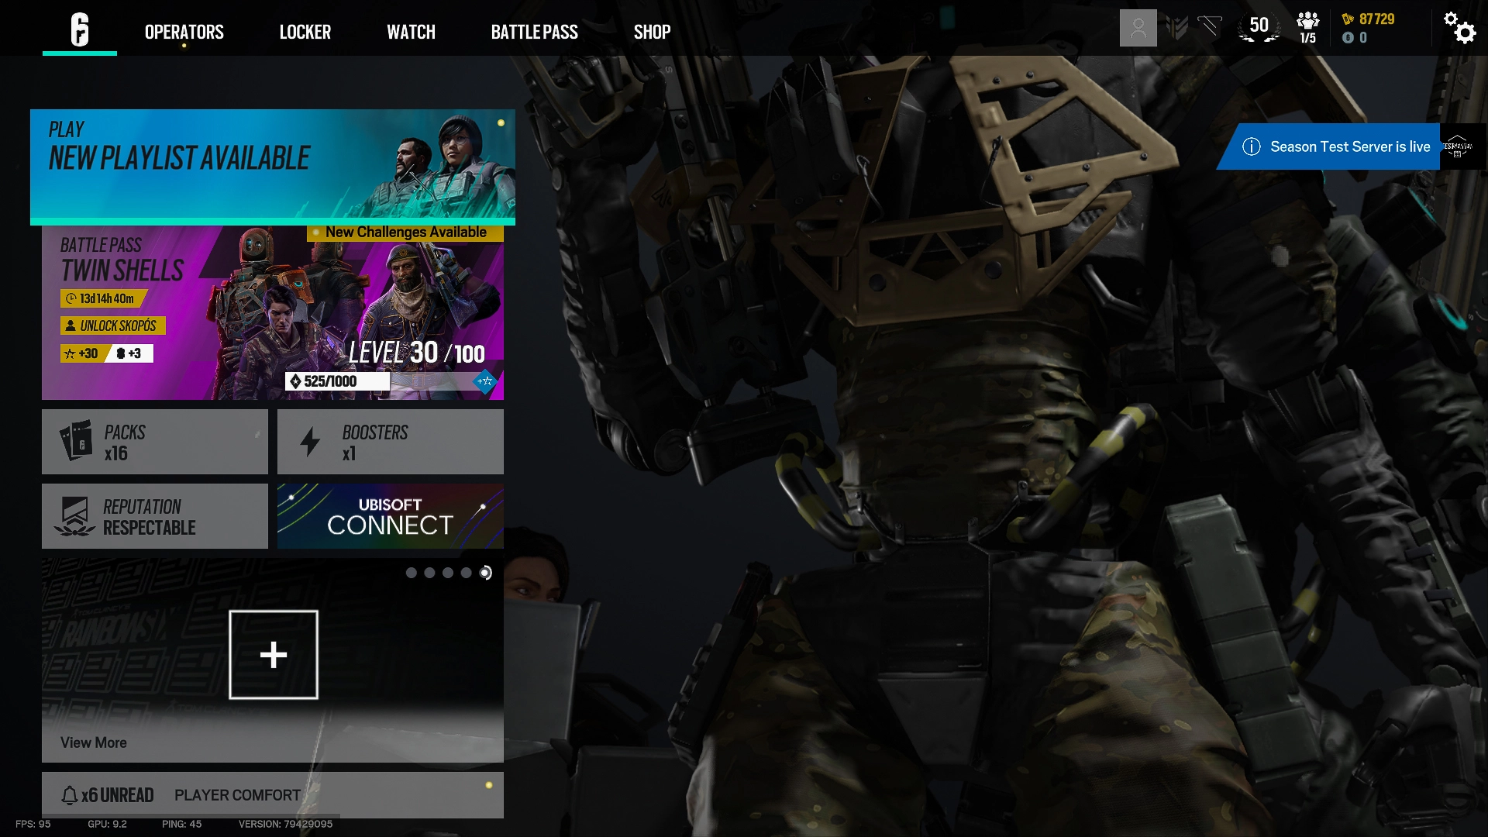Open the Boosters x1 tile
1488x837 pixels.
coord(390,442)
